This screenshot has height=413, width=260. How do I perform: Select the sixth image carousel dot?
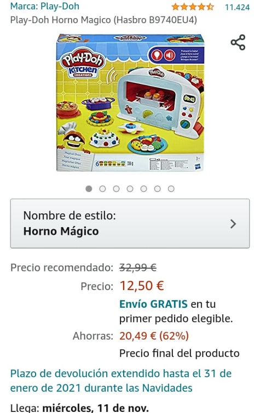pyautogui.click(x=157, y=189)
